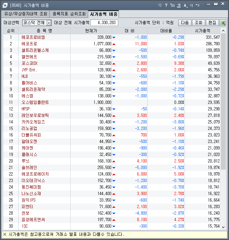229x240 pixels.
Task: Select 피엔티 stock name
Action: pos(27,206)
